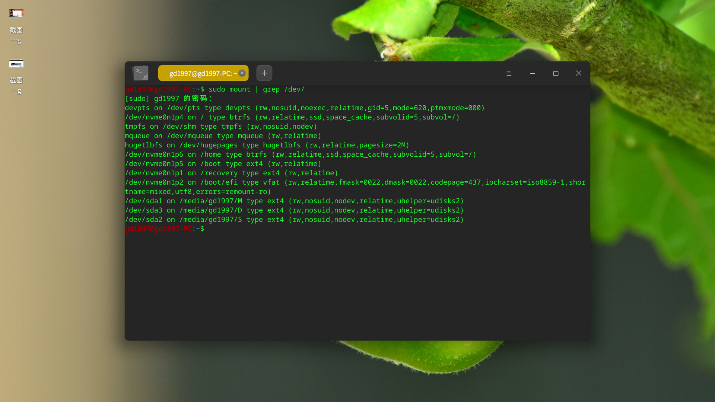
Task: Close the gd1997@gd1997-PC tab with its x
Action: click(x=242, y=73)
